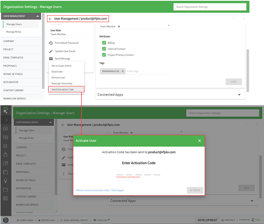Go to previous user chevron in the top screenshot
This screenshot has width=264, height=224.
click(234, 19)
